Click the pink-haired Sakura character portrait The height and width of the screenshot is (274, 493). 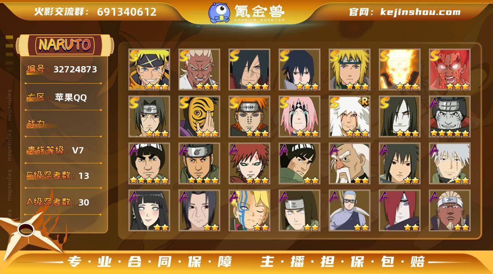click(x=299, y=117)
